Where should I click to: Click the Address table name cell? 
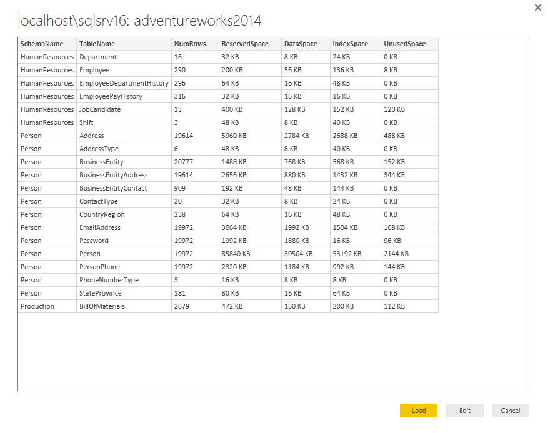coord(124,136)
